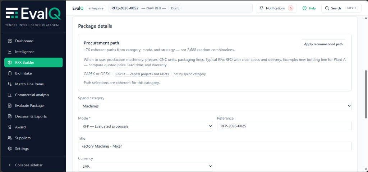Open Commercial analysis

(33, 95)
